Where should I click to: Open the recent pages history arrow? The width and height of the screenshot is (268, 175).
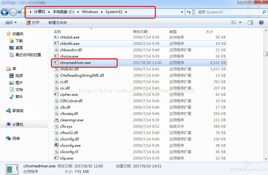pyautogui.click(x=19, y=12)
